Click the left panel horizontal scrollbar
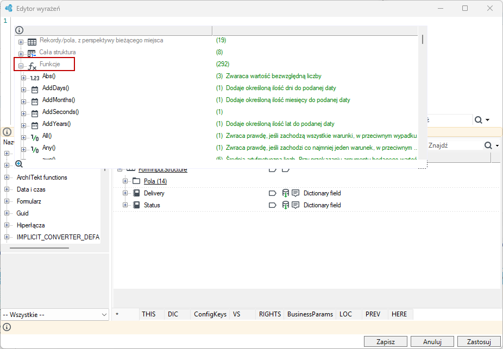This screenshot has width=503, height=349. tap(39, 248)
